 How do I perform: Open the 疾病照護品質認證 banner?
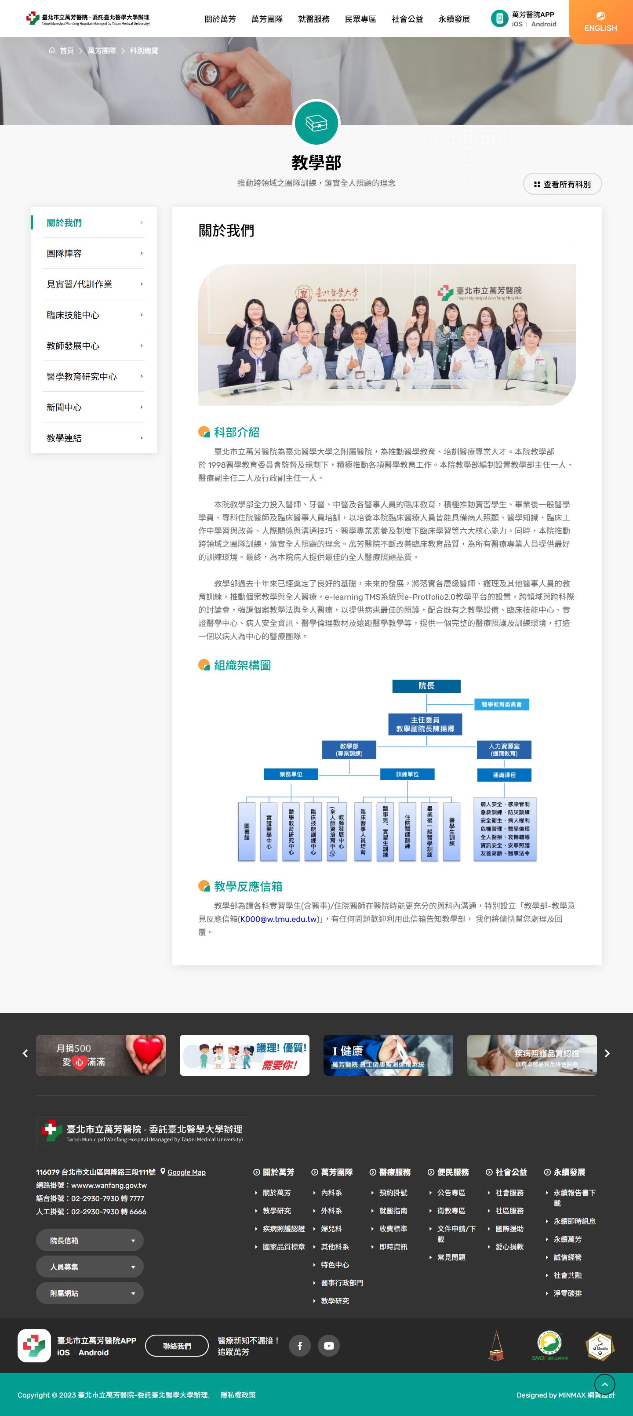532,1055
